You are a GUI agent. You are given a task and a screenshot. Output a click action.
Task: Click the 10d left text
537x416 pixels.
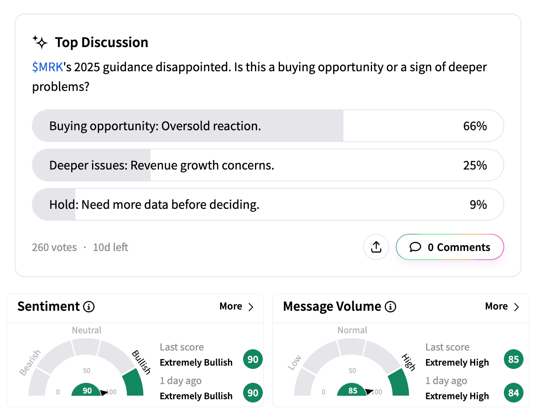click(111, 247)
